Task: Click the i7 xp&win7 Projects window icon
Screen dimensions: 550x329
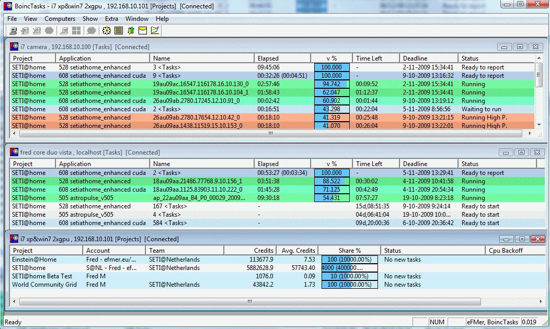Action: pos(15,239)
